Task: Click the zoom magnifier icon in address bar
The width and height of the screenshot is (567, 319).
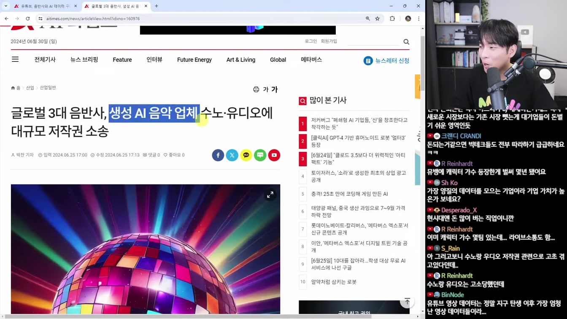Action: (368, 19)
